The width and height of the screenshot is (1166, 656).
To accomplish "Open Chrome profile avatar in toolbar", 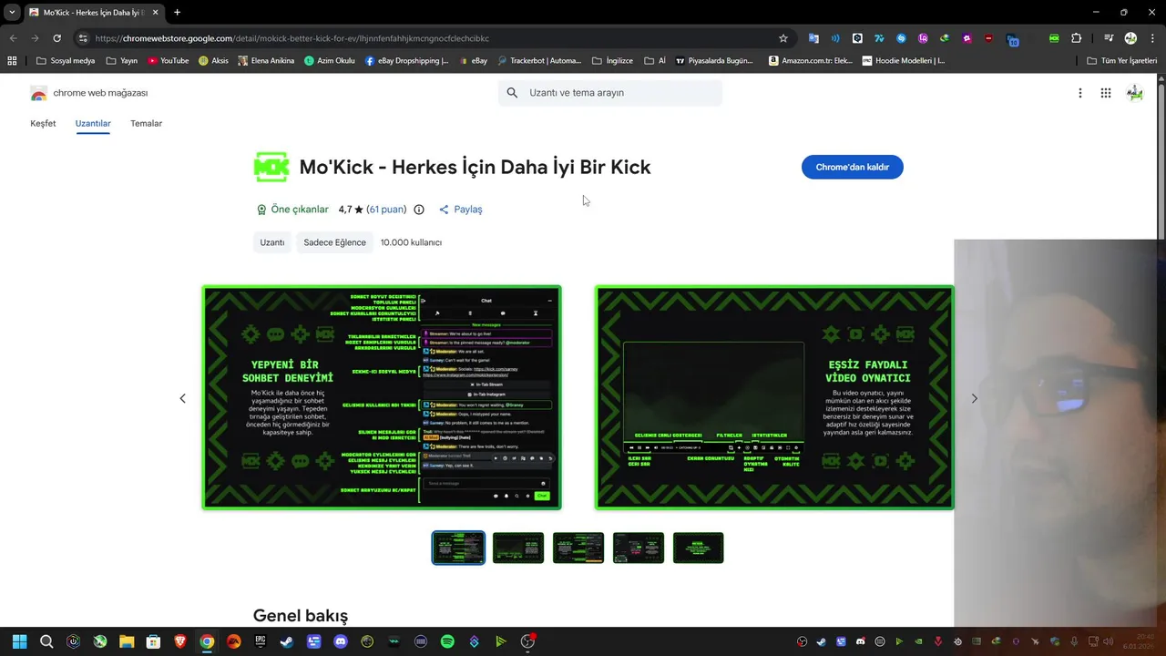I will coord(1130,38).
